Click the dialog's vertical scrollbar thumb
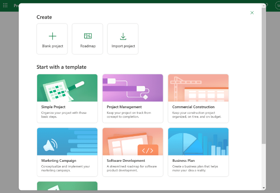The image size is (280, 193). point(264,76)
